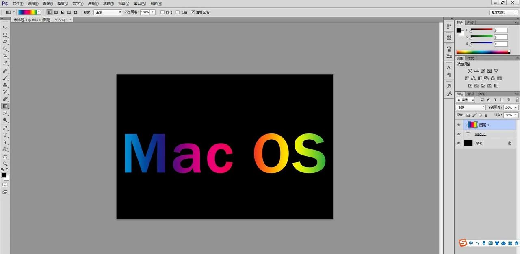
Task: Select the Dodge tool
Action: [5, 120]
